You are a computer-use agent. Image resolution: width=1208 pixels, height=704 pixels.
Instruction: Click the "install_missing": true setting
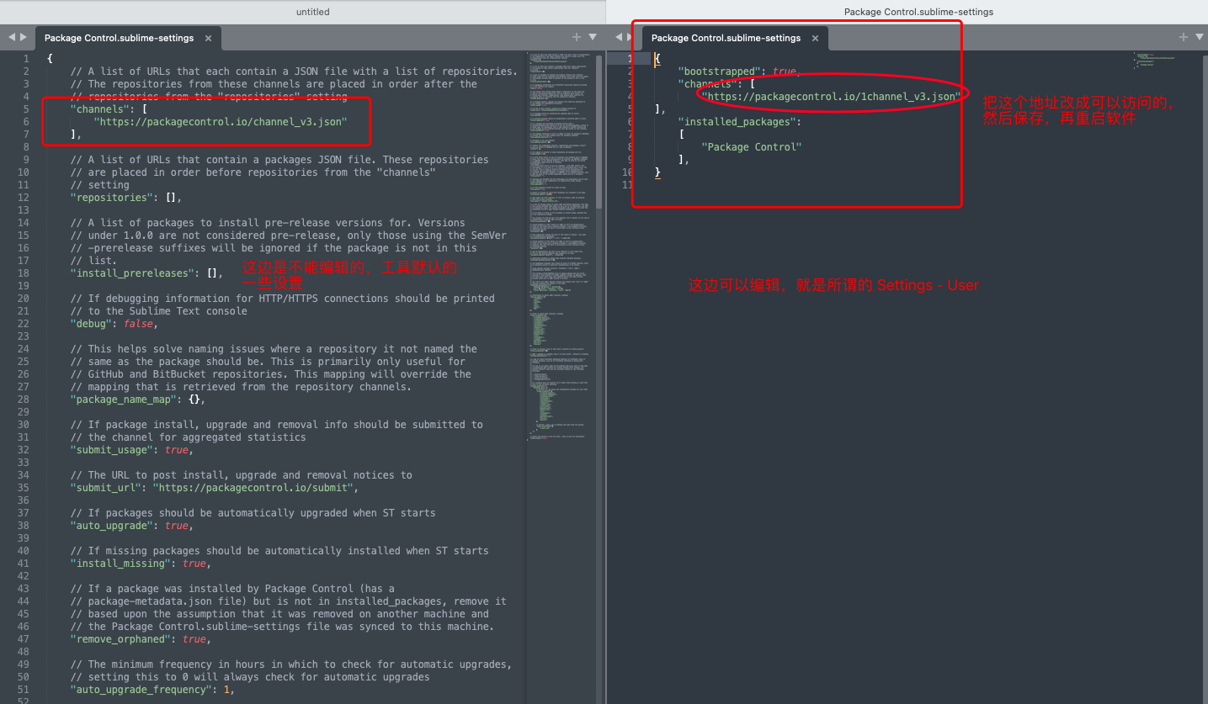pos(140,564)
